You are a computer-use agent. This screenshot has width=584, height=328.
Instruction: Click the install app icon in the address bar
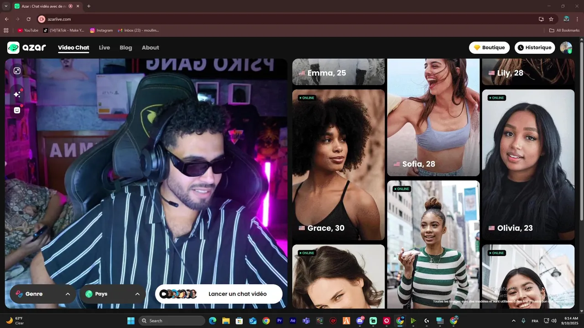click(x=541, y=19)
